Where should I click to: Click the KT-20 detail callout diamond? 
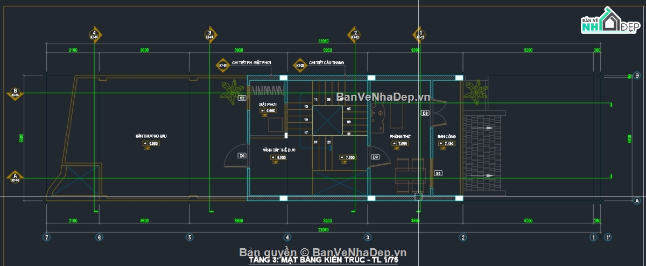click(x=299, y=65)
